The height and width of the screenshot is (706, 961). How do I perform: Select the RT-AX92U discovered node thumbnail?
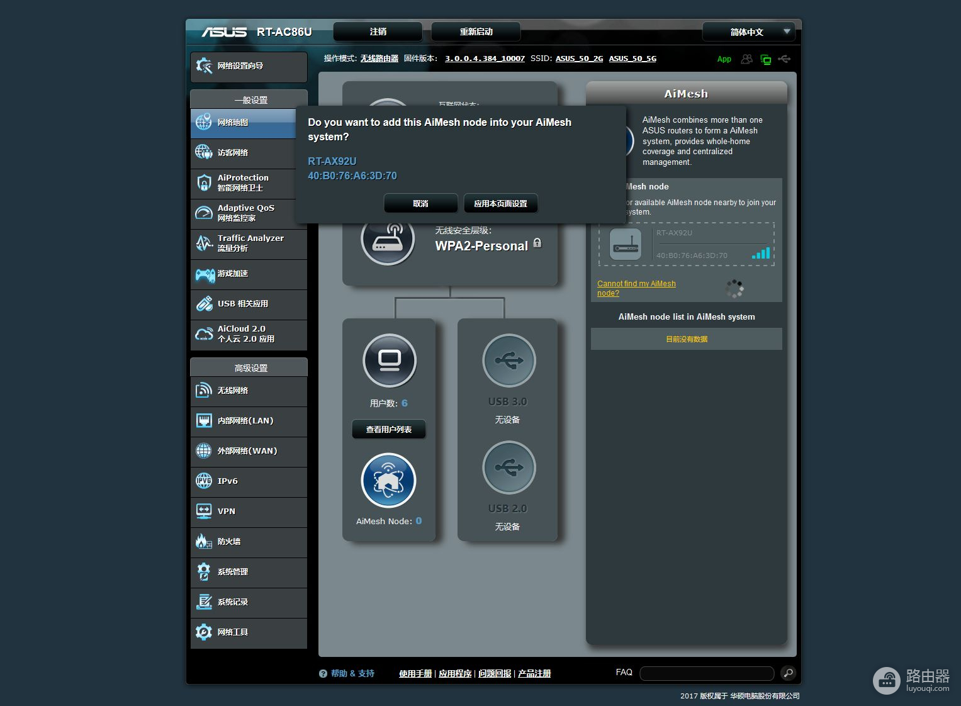coord(626,245)
